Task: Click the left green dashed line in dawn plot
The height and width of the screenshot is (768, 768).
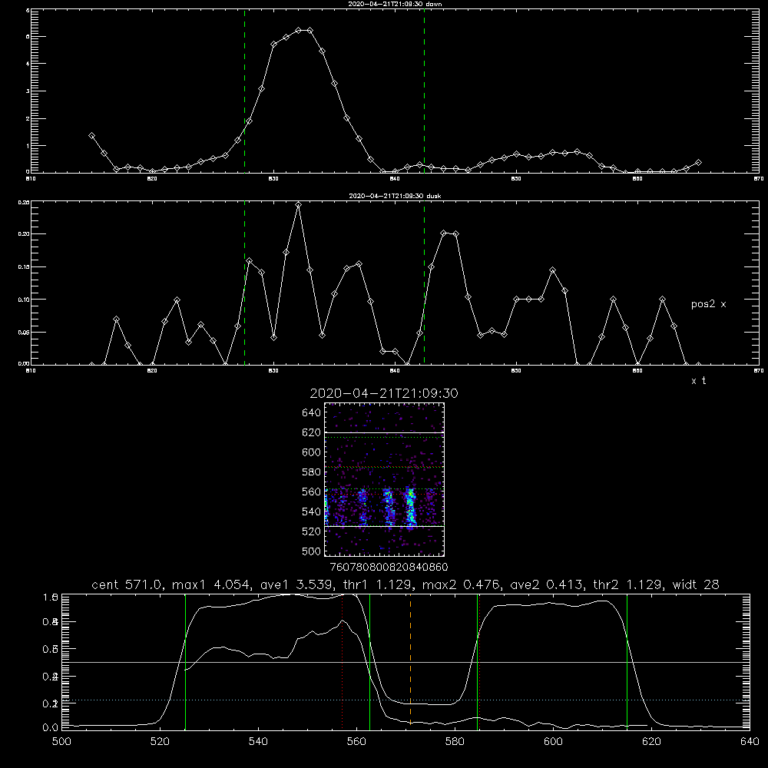Action: [x=244, y=91]
